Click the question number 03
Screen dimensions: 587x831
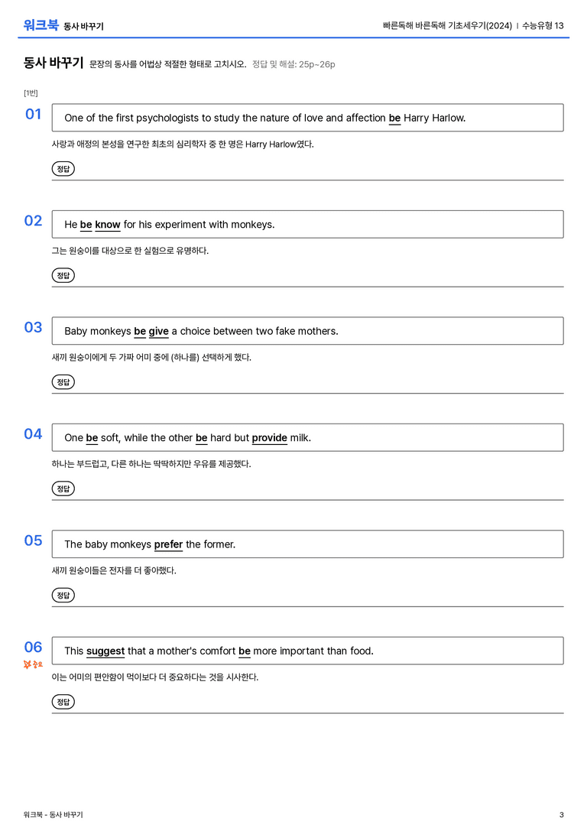coord(33,327)
